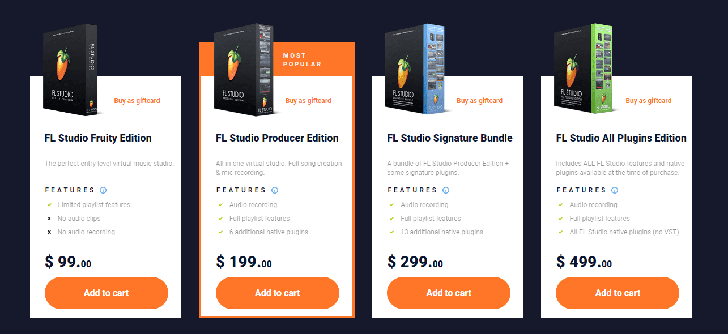Add Signature Bundle to cart
728x334 pixels.
[x=449, y=293]
